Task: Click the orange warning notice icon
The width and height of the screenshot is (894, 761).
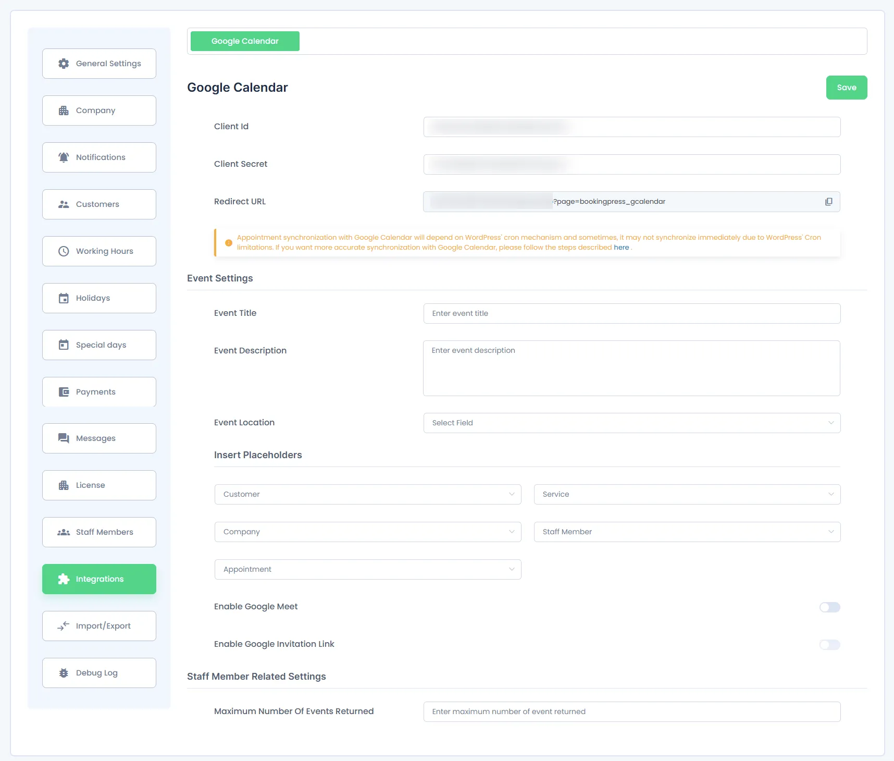Action: click(228, 243)
